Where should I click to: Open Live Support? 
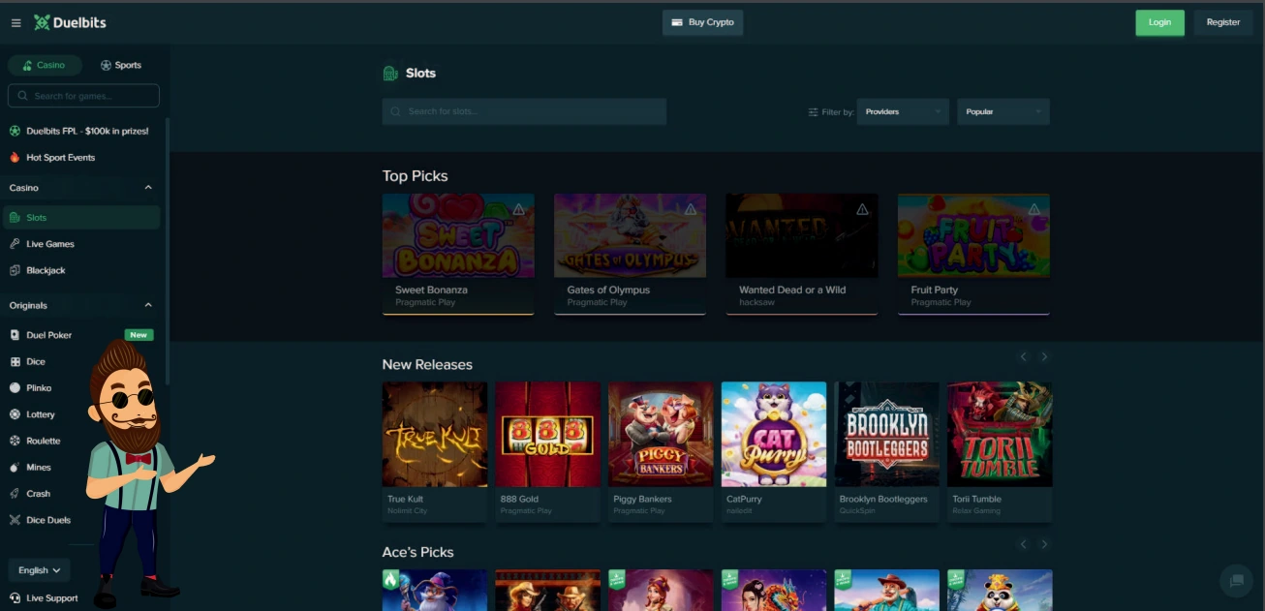point(44,598)
